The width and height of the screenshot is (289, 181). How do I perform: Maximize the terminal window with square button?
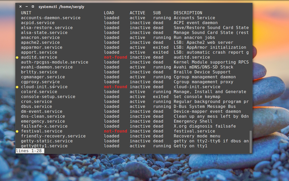pyautogui.click(x=33, y=6)
